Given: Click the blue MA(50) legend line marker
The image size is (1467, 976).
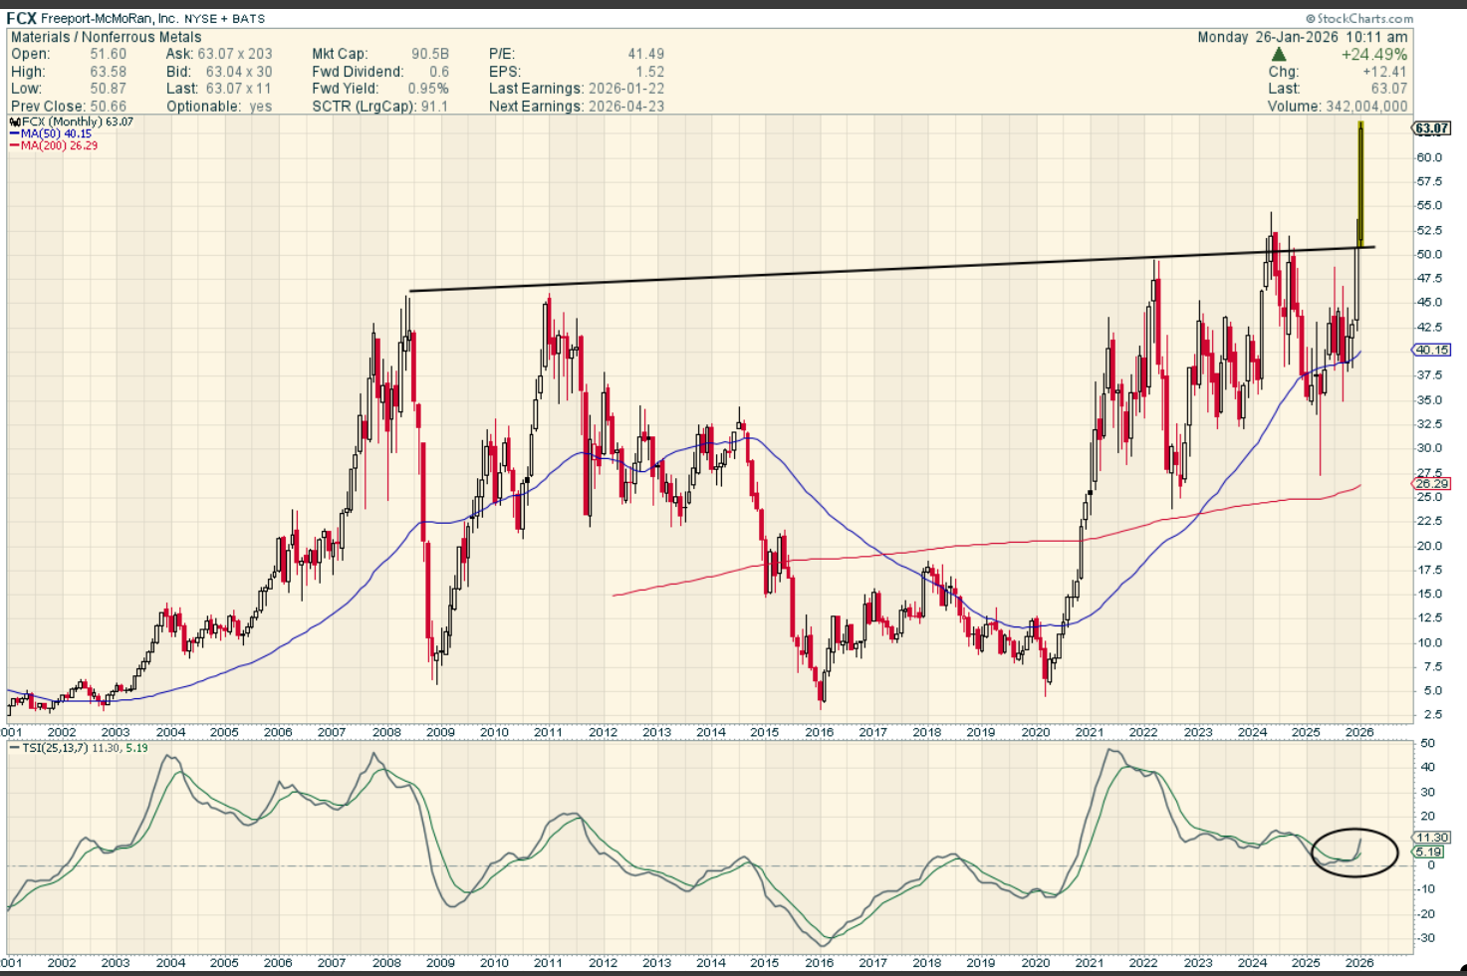Looking at the screenshot, I should tap(15, 134).
